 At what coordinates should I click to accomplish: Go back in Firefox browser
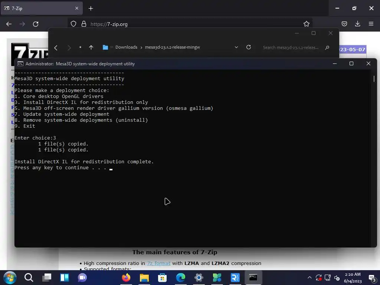(9, 24)
